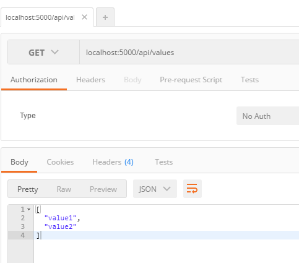This screenshot has height=263, width=299.
Task: Toggle line wrap icon next to JSON
Action: (x=192, y=189)
